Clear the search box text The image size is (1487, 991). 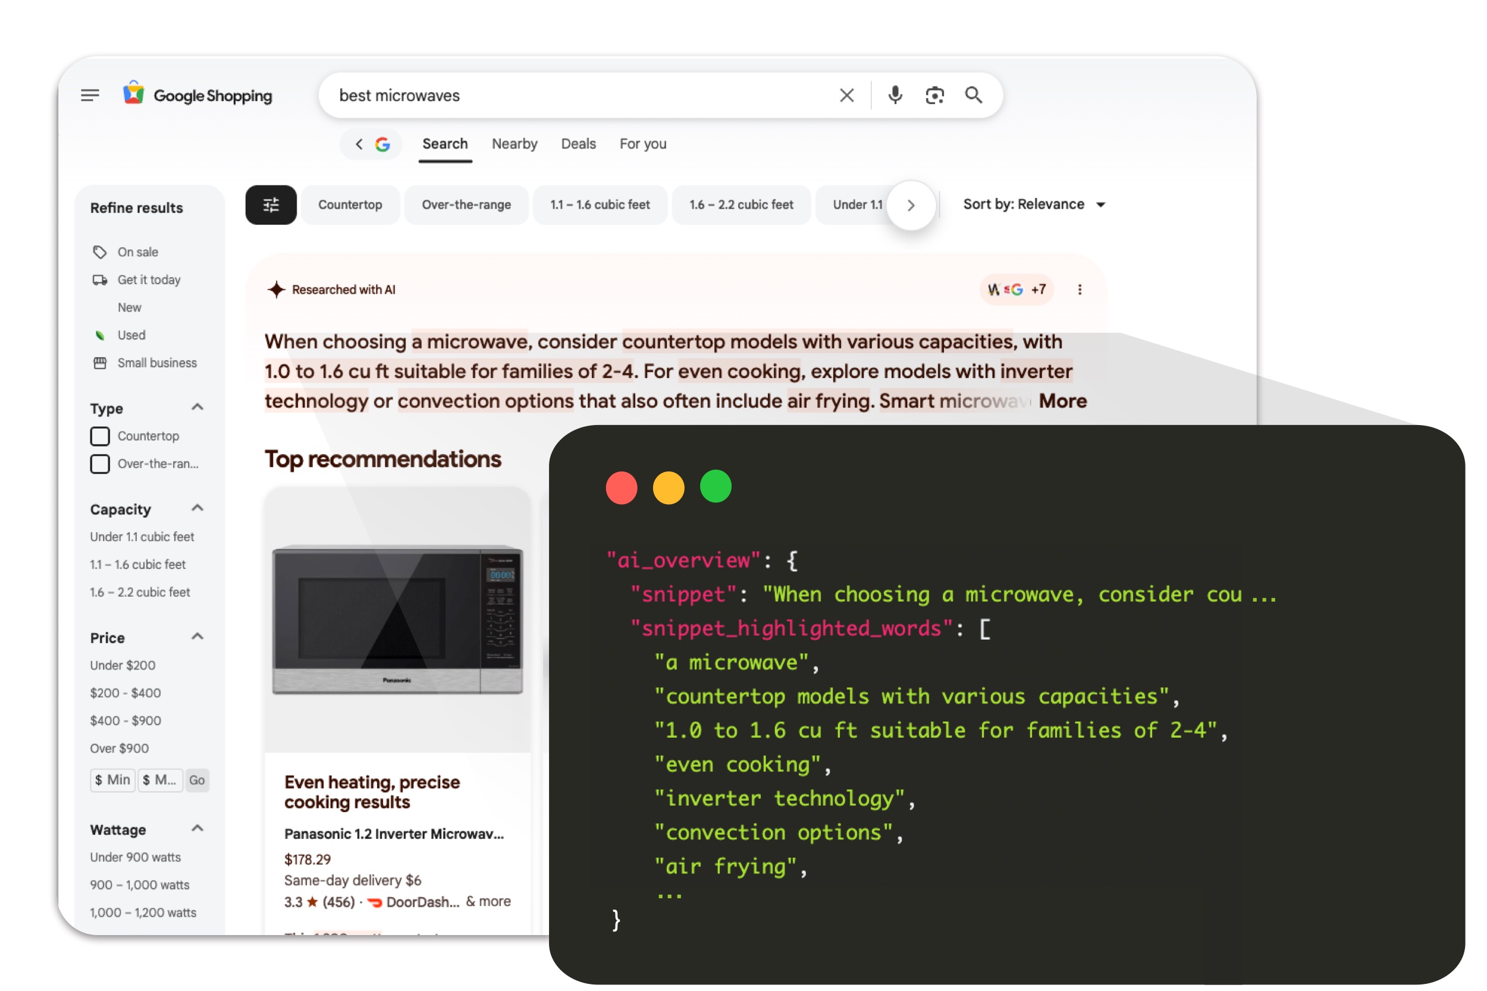[x=846, y=96]
